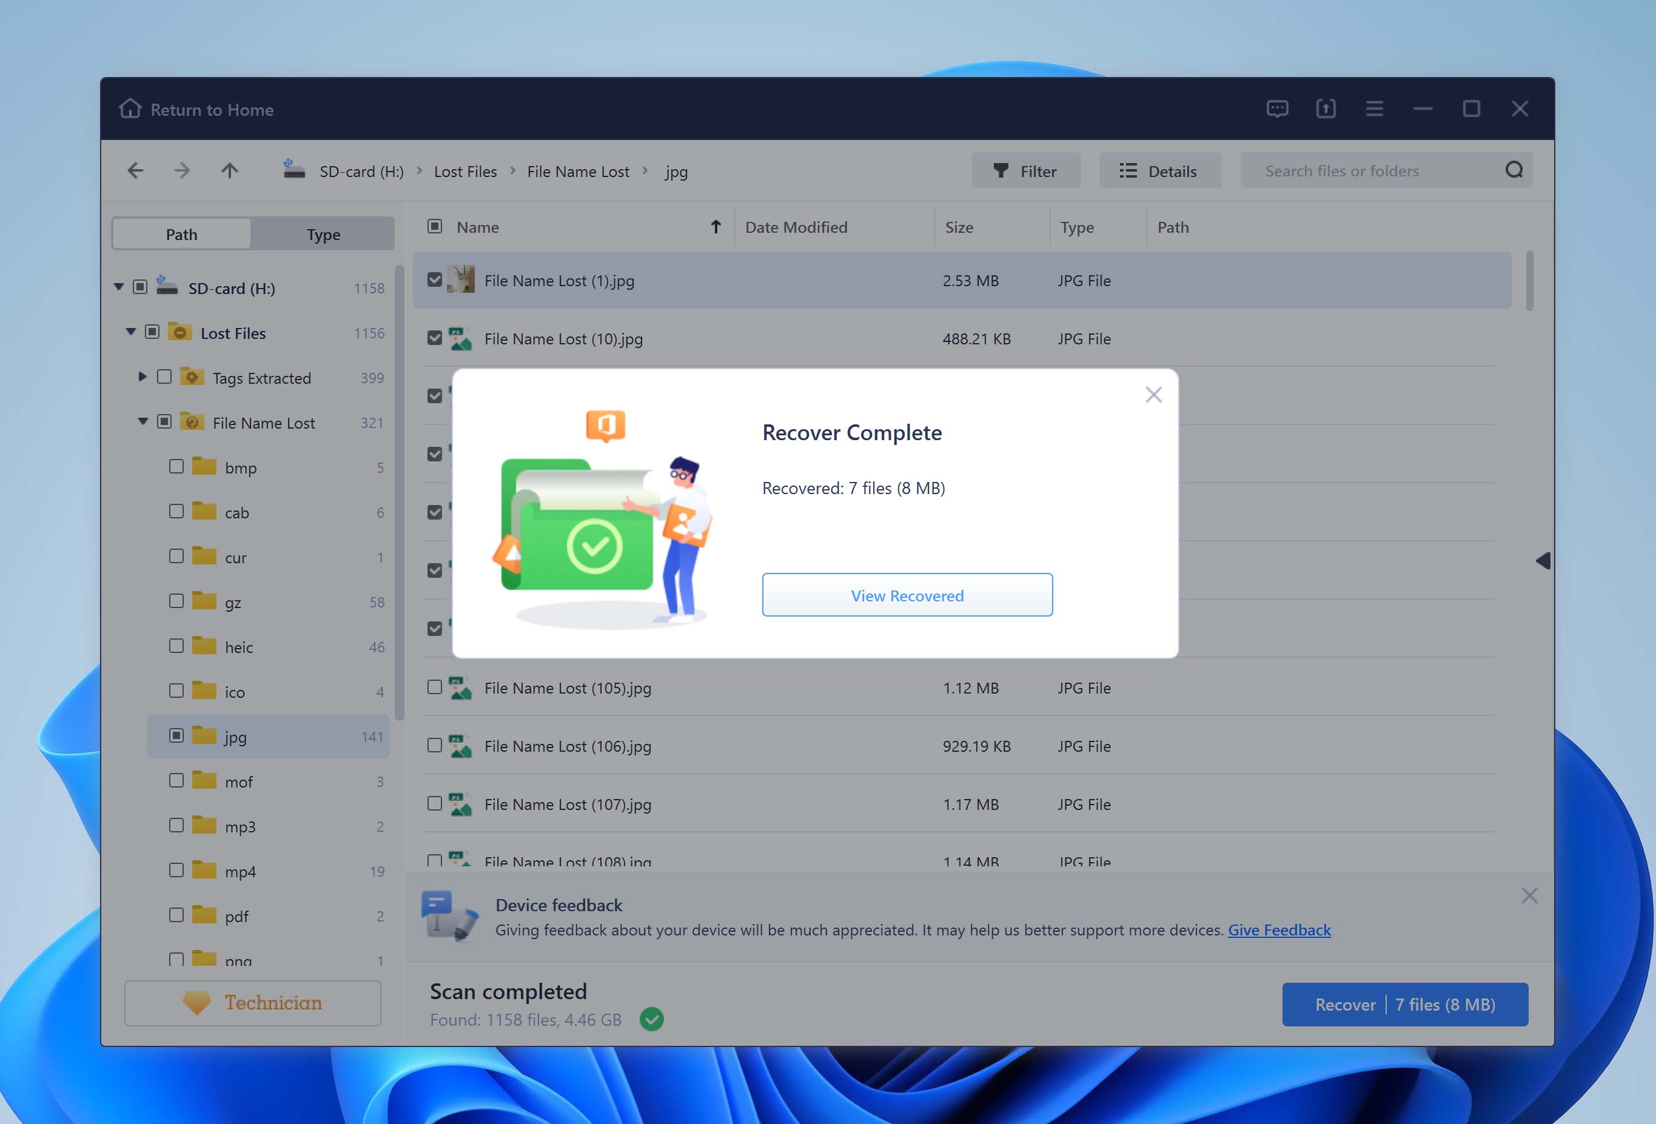This screenshot has width=1656, height=1124.
Task: Click breadcrumb chevron after File Name Lost
Action: tap(645, 171)
